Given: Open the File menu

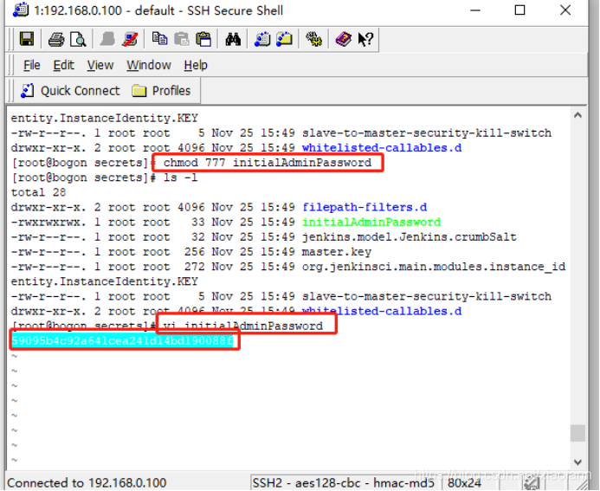Looking at the screenshot, I should [x=31, y=66].
